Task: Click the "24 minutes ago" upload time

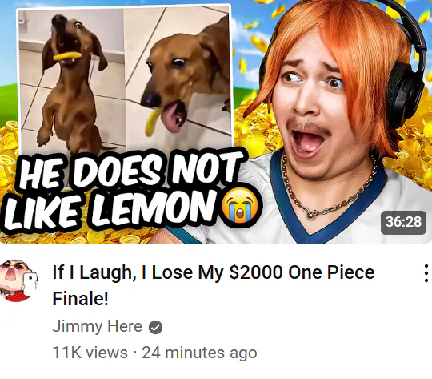Action: click(x=199, y=353)
